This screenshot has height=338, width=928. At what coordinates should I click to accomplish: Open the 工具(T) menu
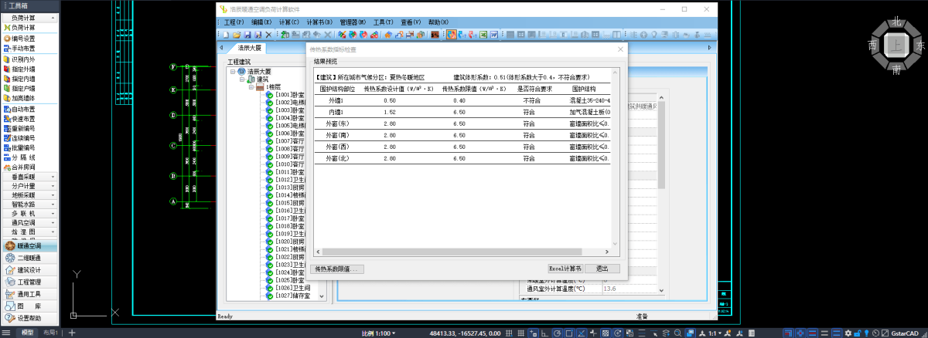383,22
